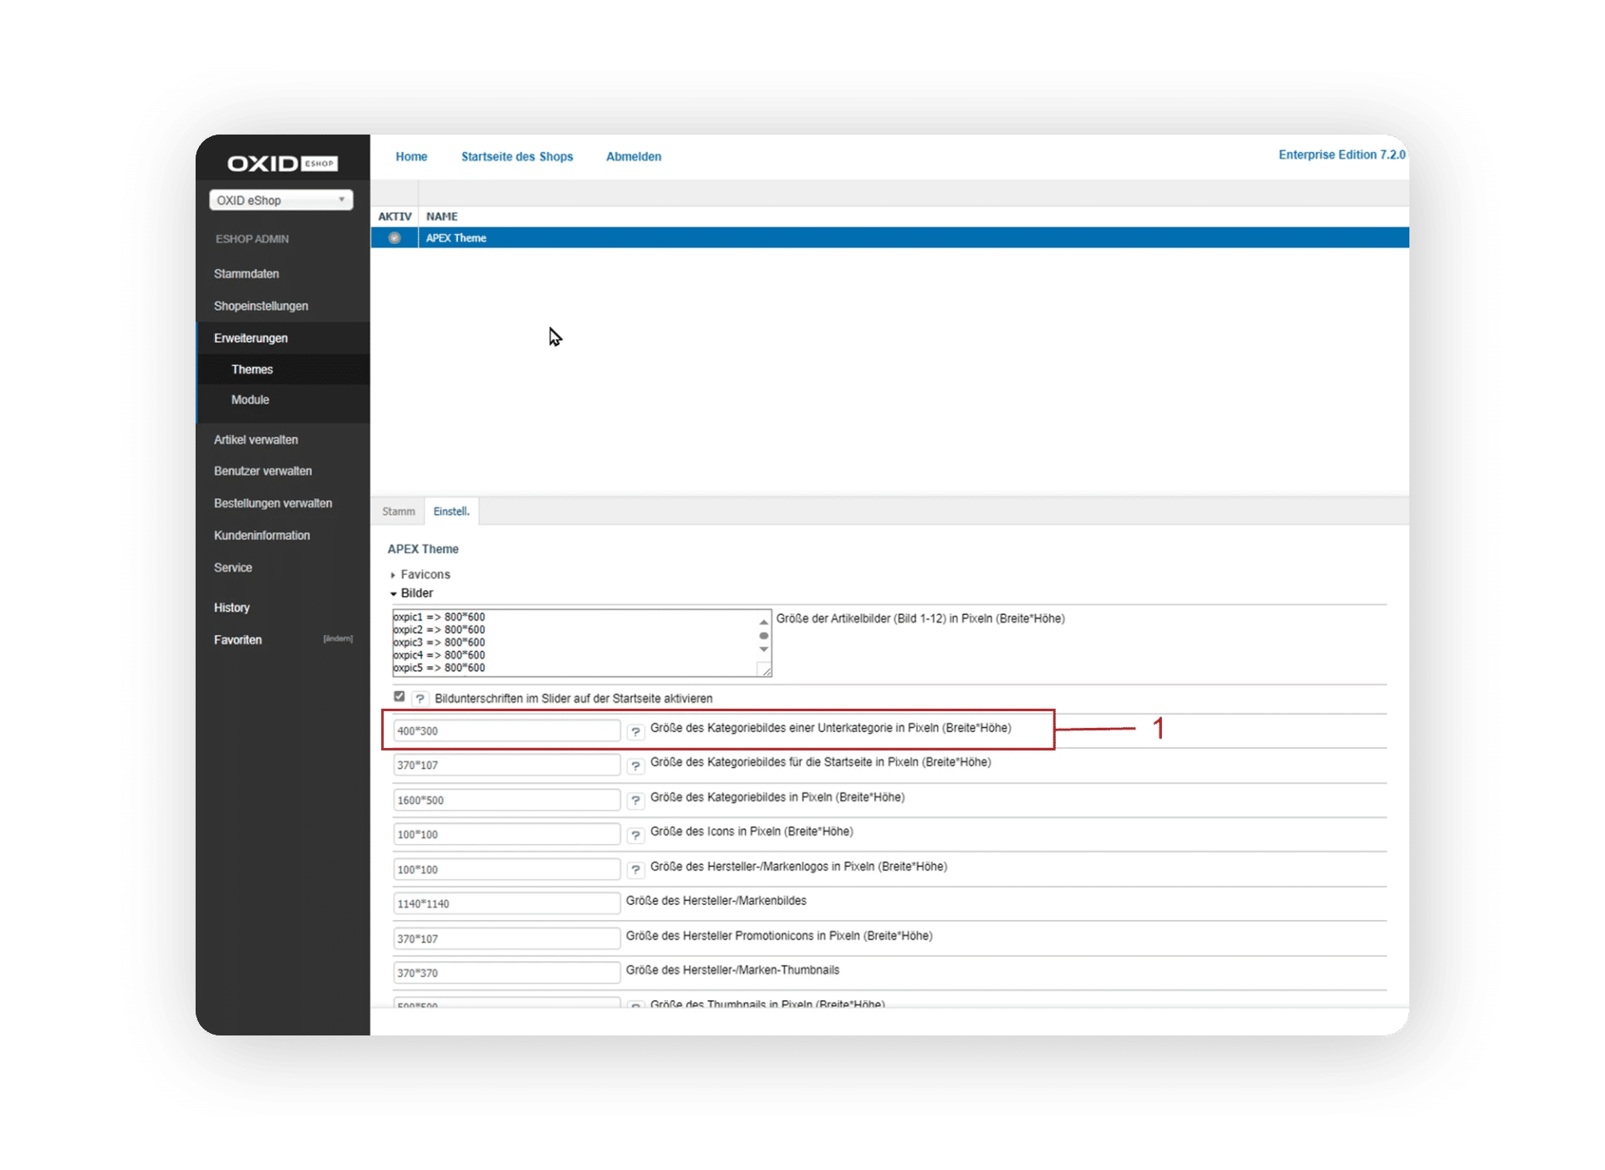Click the ändern link next to Favoriten
The width and height of the screenshot is (1605, 1170).
338,639
